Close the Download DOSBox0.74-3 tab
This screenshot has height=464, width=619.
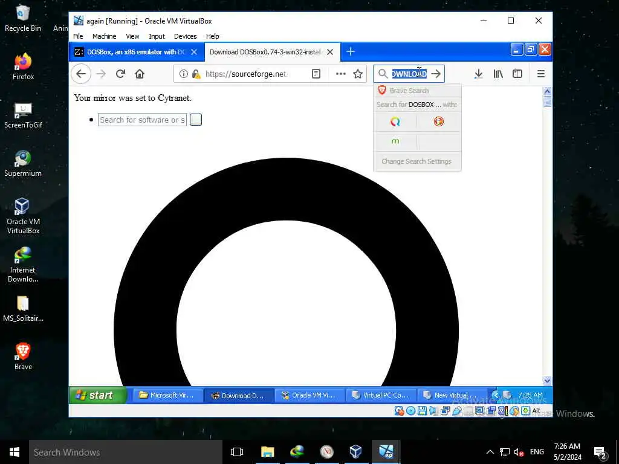(330, 52)
